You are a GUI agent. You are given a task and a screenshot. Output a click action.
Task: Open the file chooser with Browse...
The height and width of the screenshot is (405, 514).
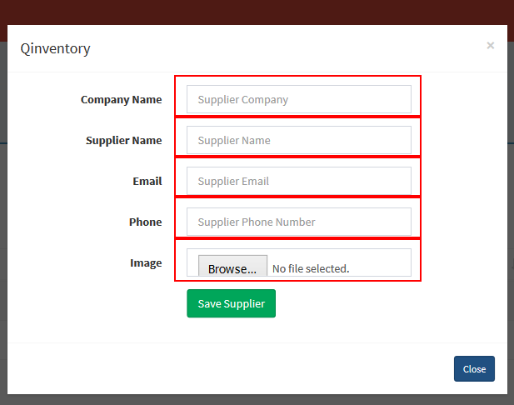[x=232, y=268]
